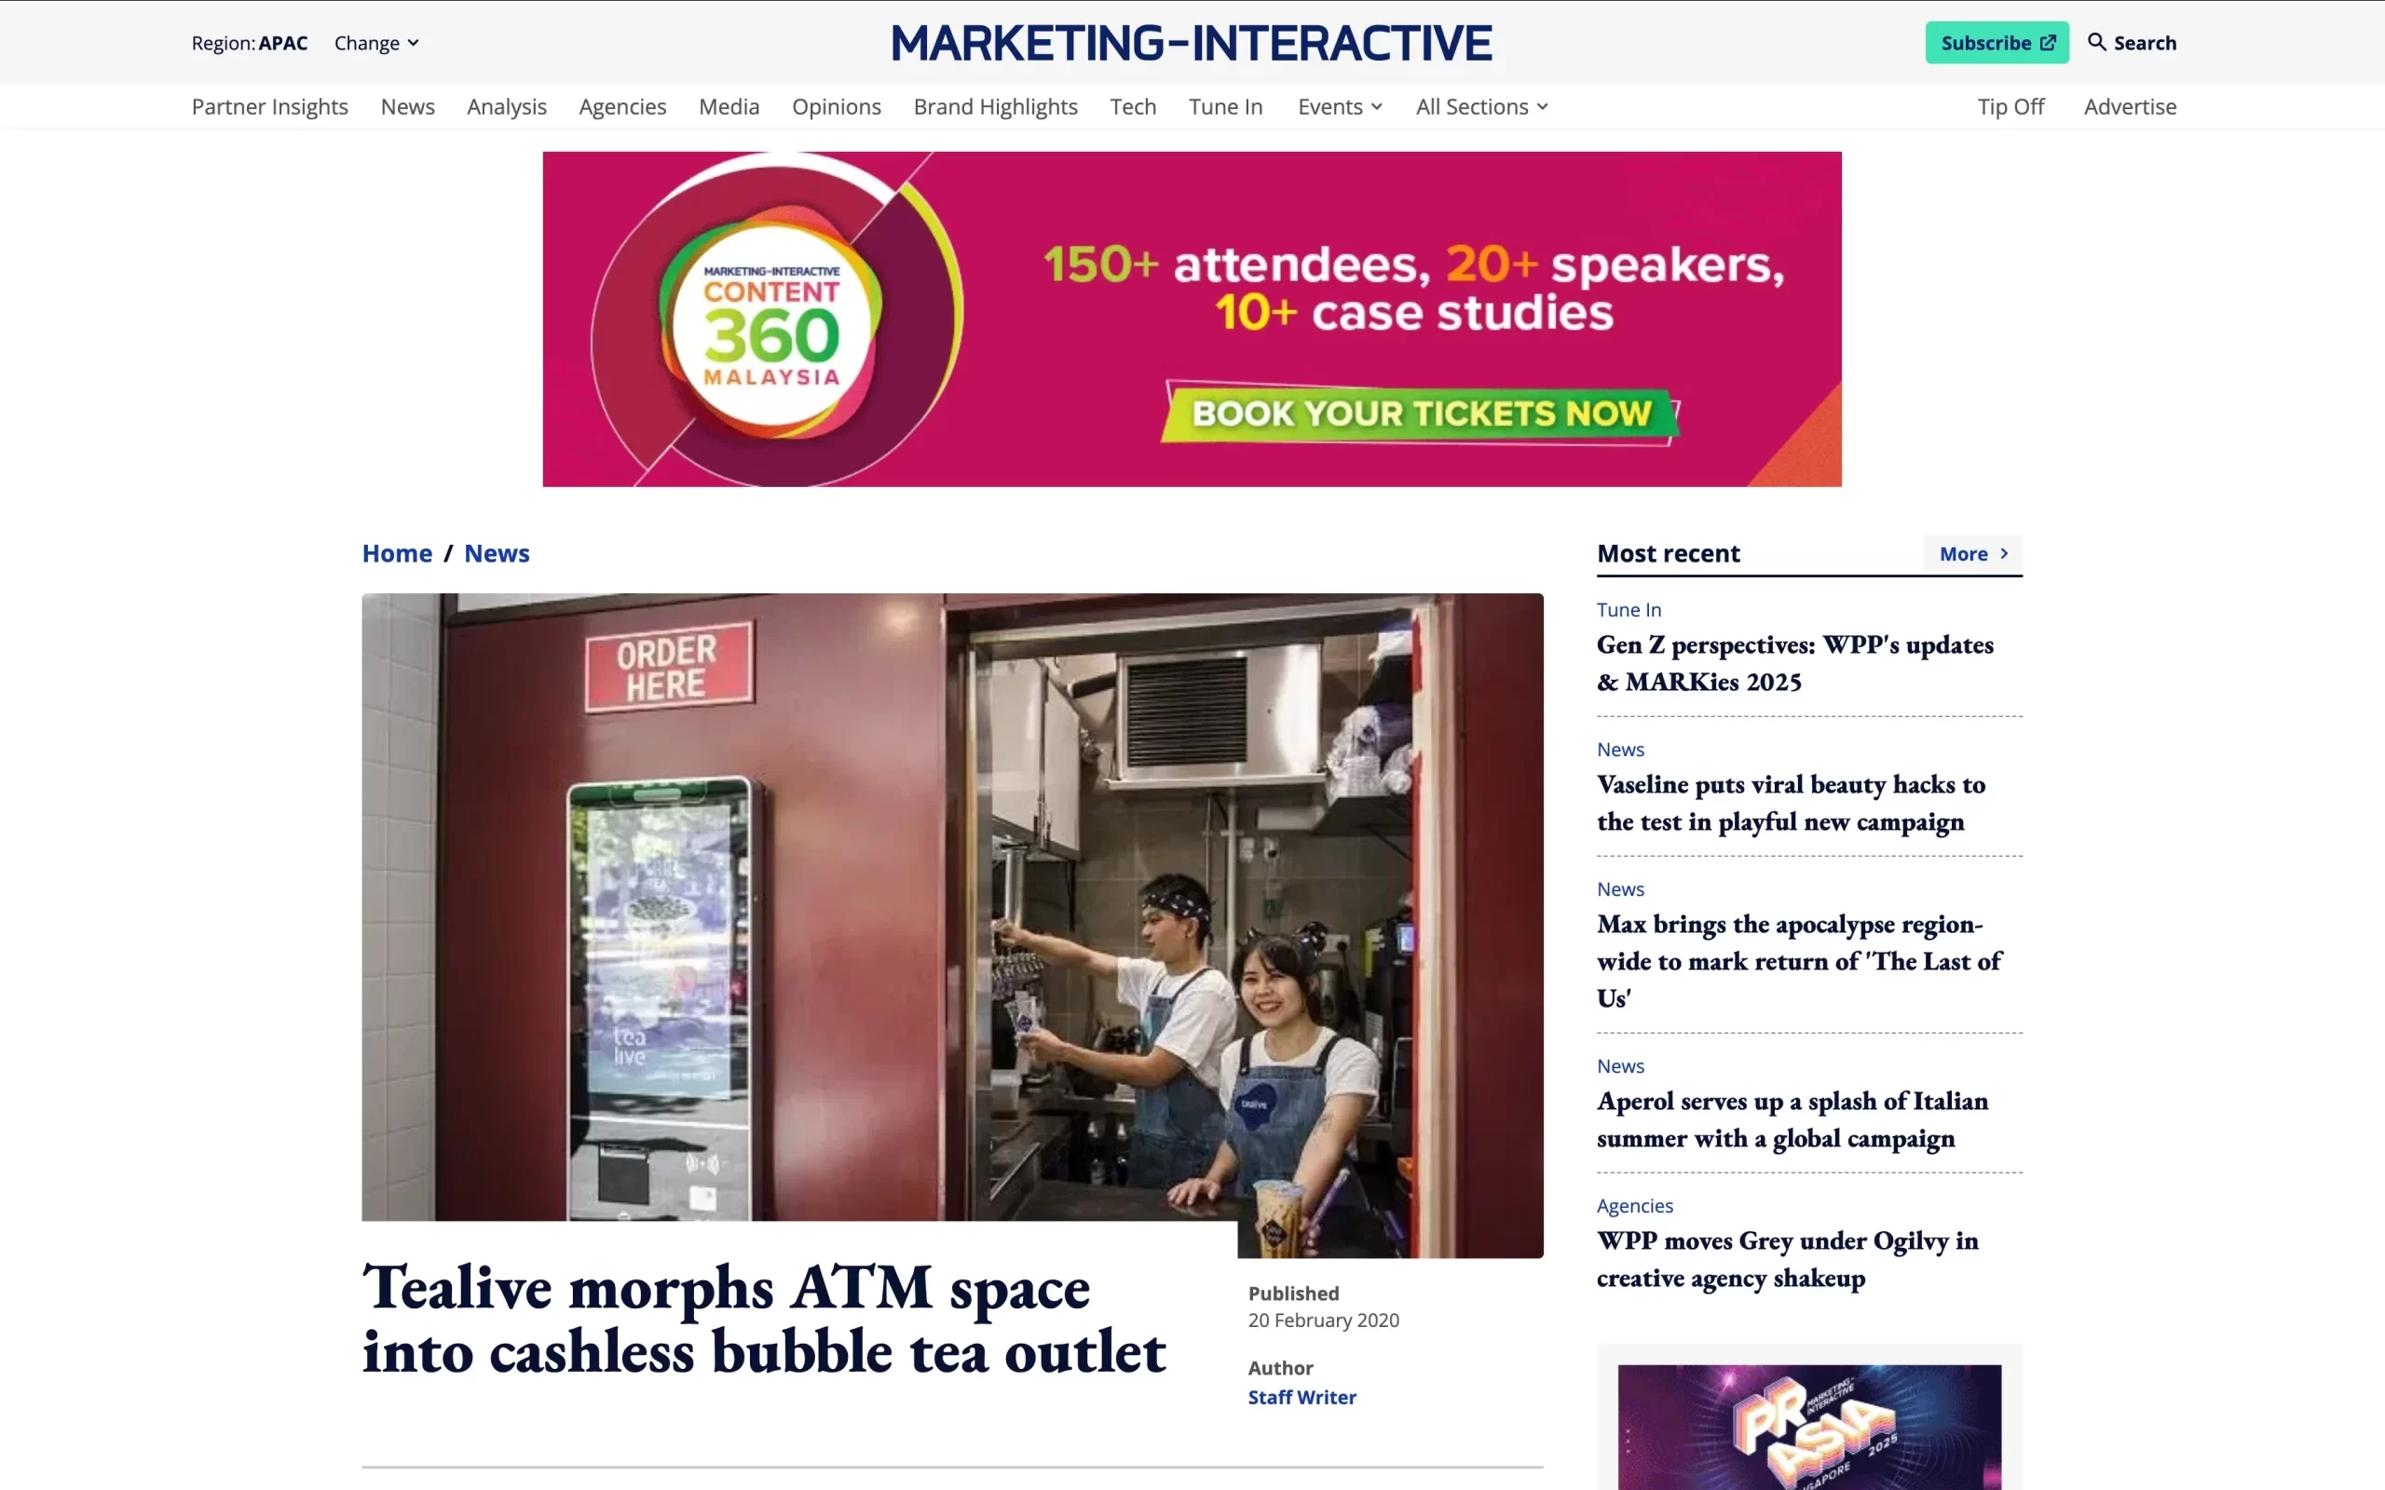Click the News breadcrumb link
Viewport: 2385px width, 1490px height.
pos(497,553)
